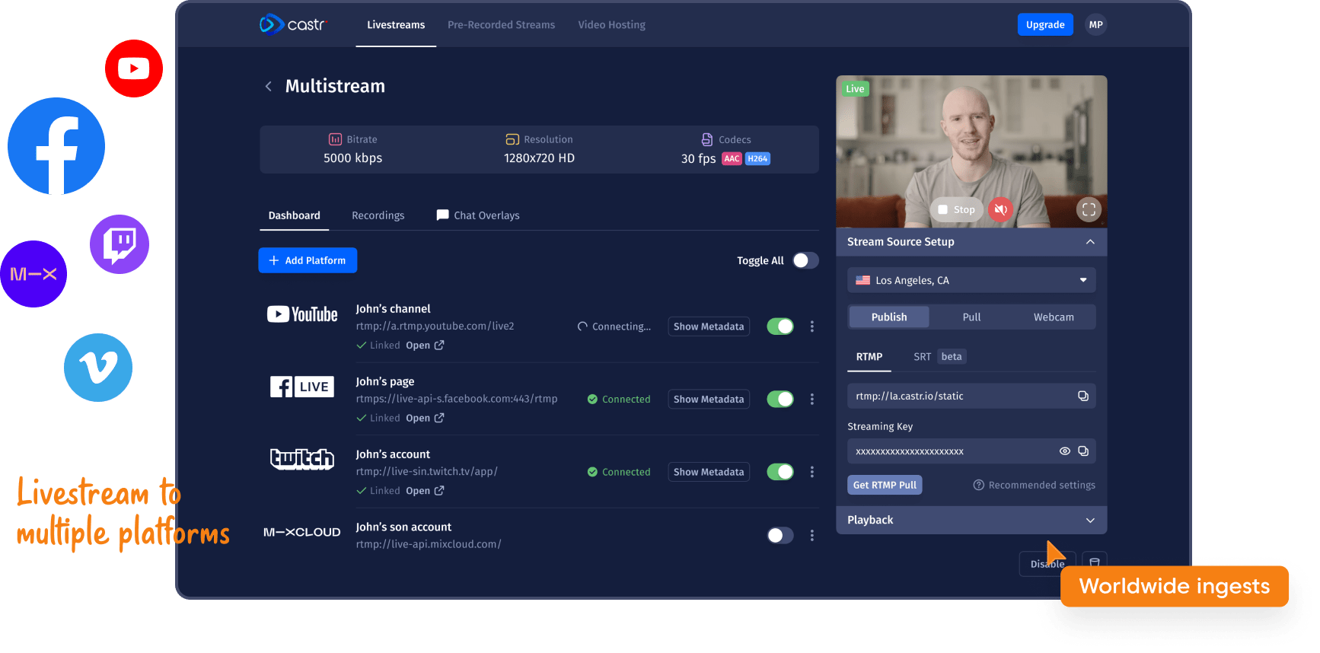Click the Facebook Live platform logo
The height and width of the screenshot is (653, 1320).
(x=302, y=387)
